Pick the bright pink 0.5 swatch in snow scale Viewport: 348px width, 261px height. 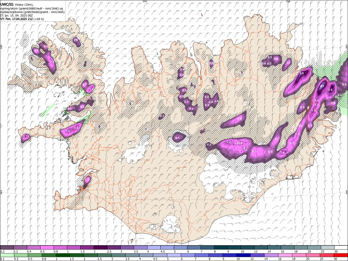pyautogui.click(x=47, y=248)
